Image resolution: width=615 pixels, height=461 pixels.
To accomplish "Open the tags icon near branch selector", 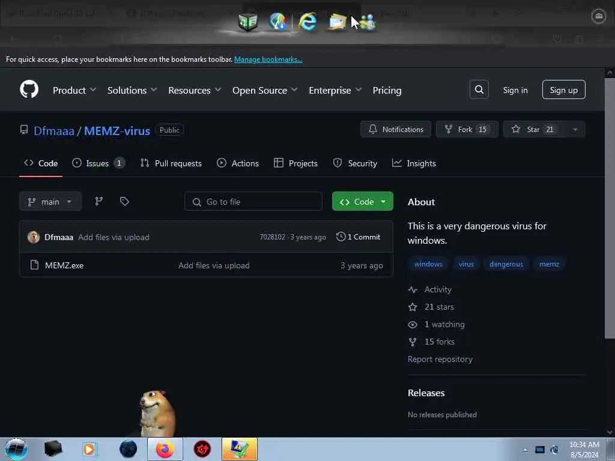I will tap(124, 201).
